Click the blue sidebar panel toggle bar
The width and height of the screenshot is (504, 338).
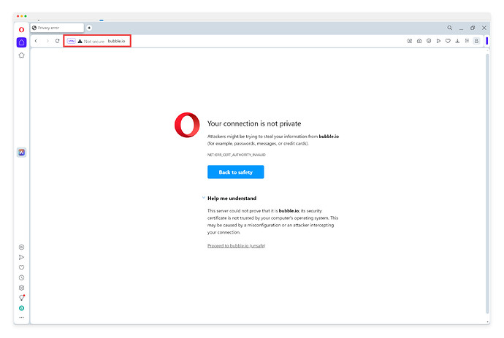click(x=487, y=41)
